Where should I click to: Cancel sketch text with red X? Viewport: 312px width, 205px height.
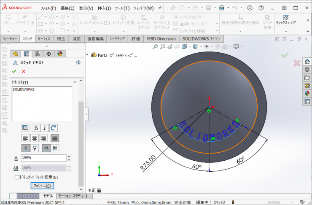24,71
